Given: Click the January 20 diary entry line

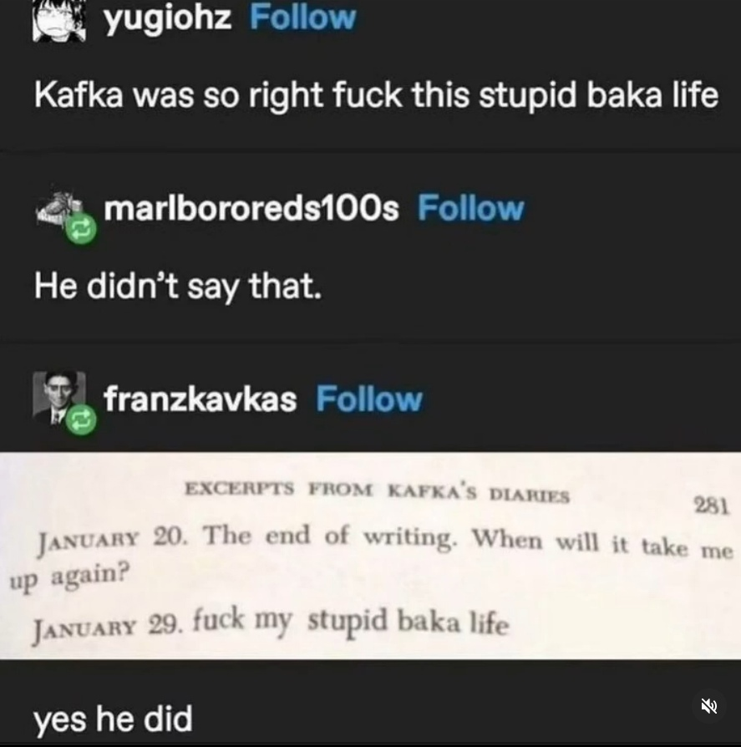Looking at the screenshot, I should 372,556.
